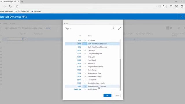Select the Work Centre name
The image size is (185, 104).
pyautogui.click(x=92, y=90)
